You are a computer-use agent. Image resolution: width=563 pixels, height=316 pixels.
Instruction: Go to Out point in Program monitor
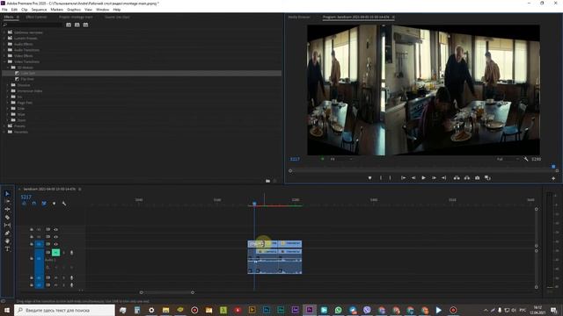pos(443,178)
